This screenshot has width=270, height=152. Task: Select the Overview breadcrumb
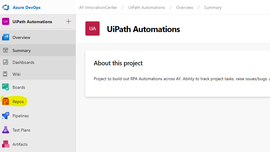tap(185, 7)
